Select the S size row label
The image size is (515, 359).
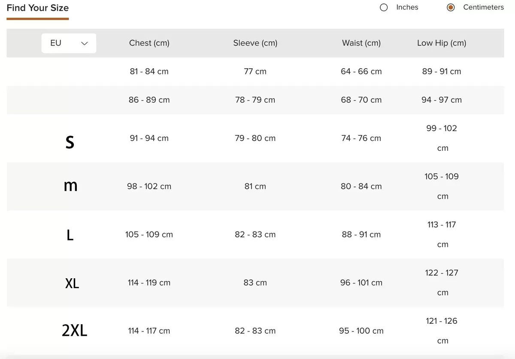point(70,141)
